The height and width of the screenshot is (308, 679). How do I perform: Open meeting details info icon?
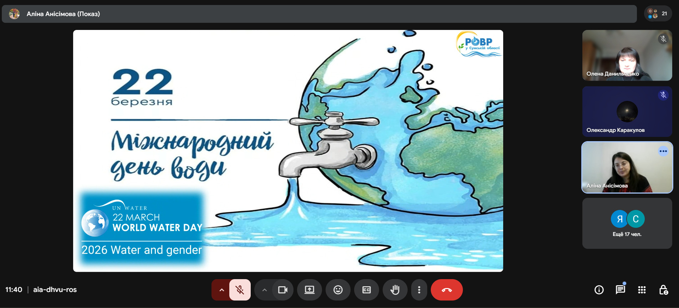point(599,290)
